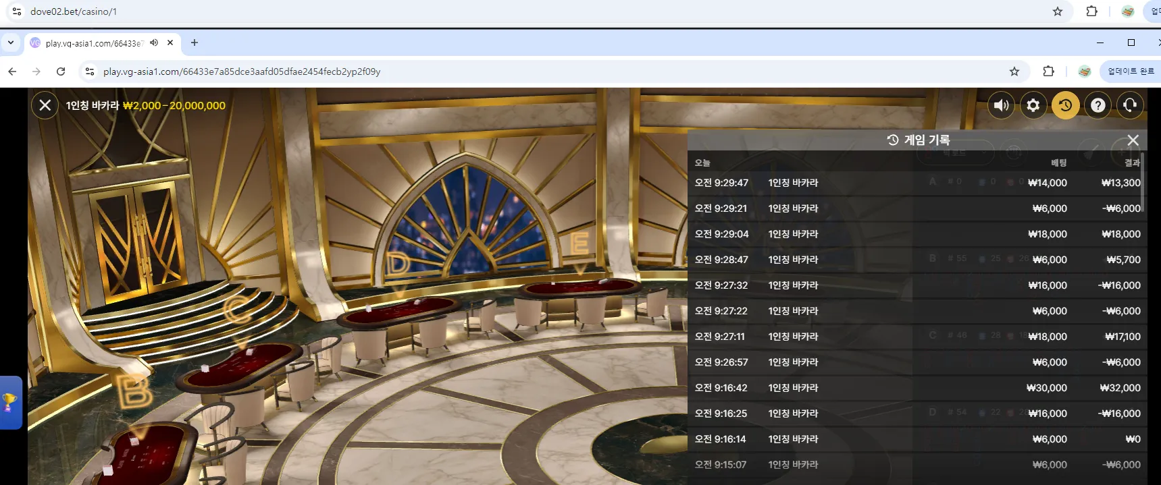Screen dimensions: 1161x485
Task: Reload the play.vg-asia1.com page
Action: tap(61, 72)
